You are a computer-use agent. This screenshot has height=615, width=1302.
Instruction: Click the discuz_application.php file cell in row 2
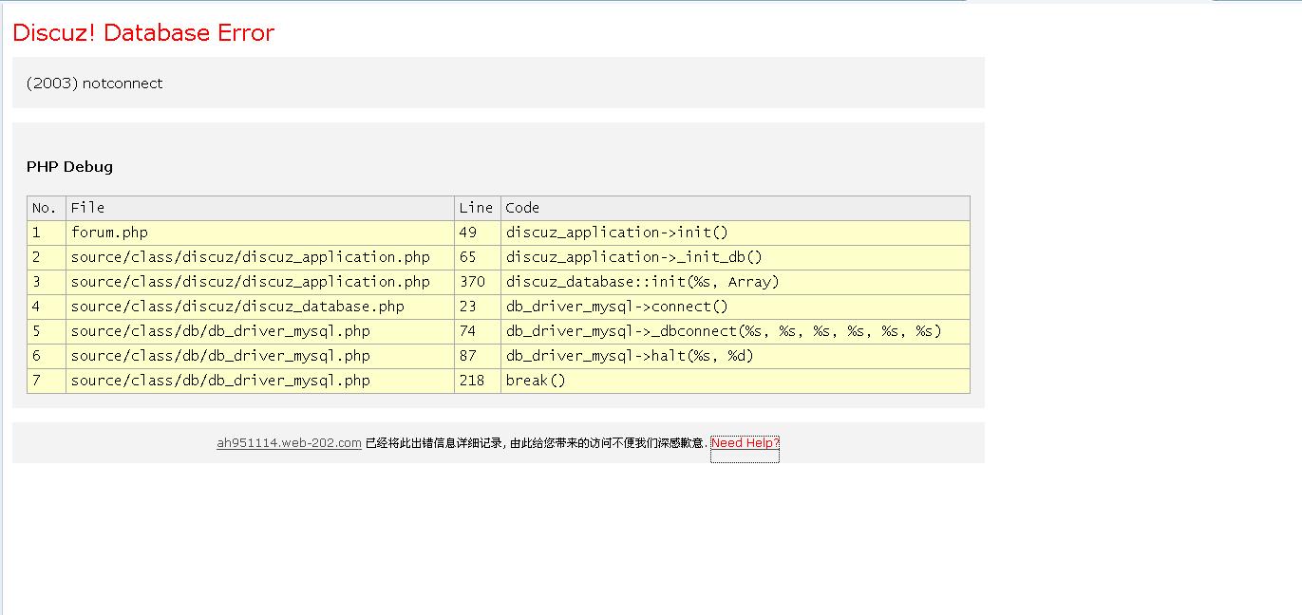(x=260, y=257)
